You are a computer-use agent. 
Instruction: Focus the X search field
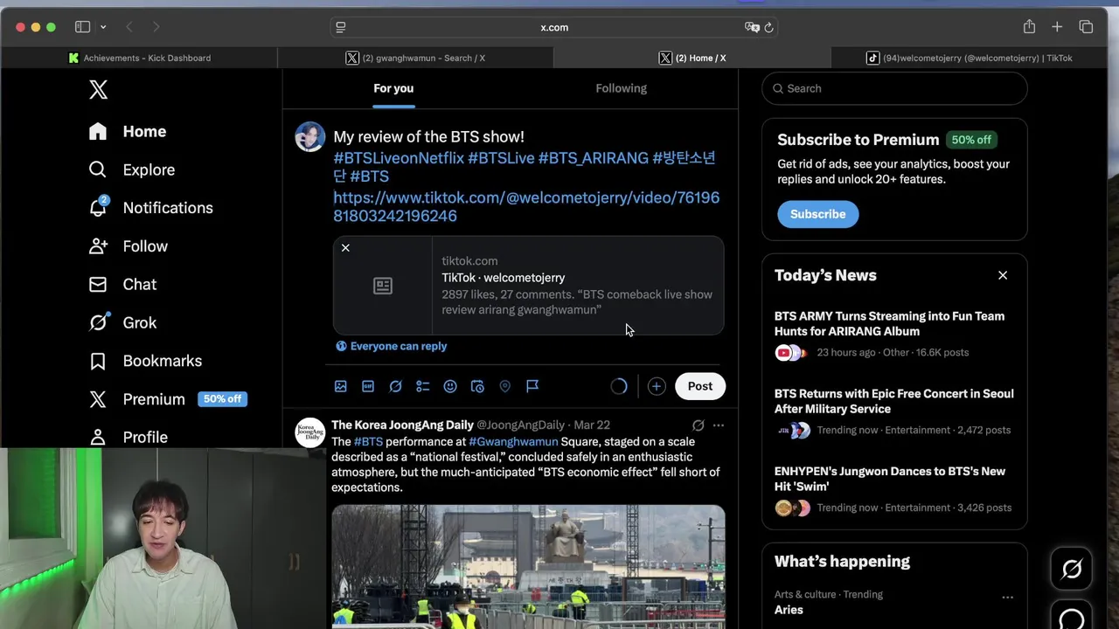pos(894,88)
